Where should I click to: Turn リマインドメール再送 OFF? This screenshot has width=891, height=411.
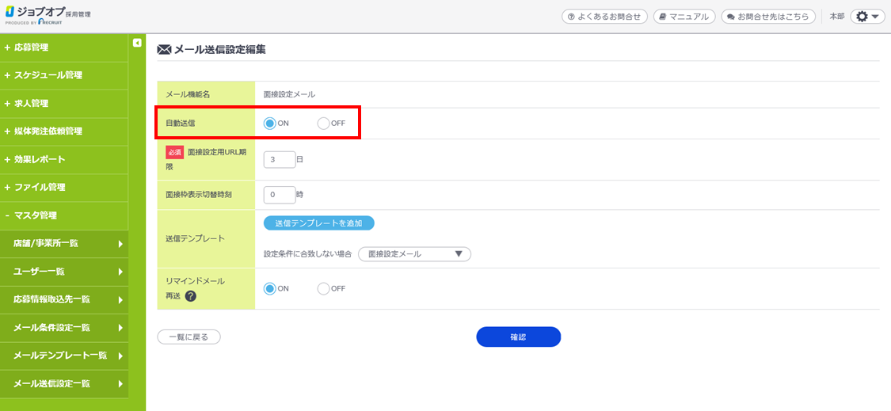coord(323,288)
